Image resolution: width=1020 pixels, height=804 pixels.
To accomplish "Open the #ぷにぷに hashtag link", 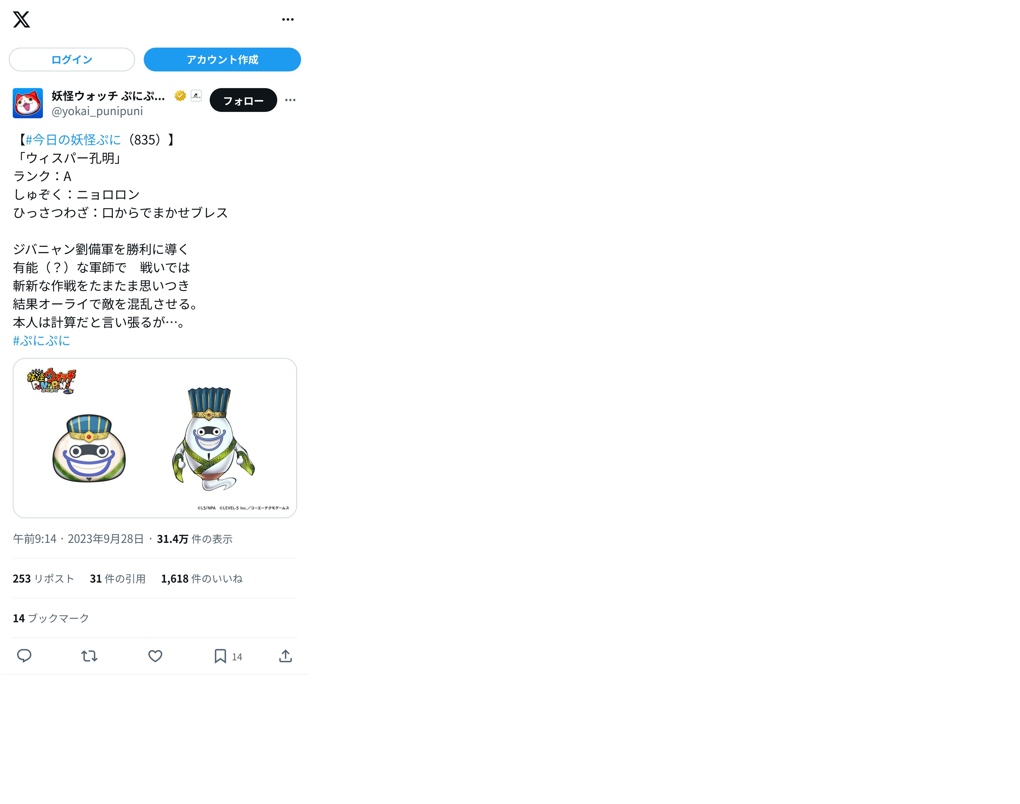I will click(42, 340).
